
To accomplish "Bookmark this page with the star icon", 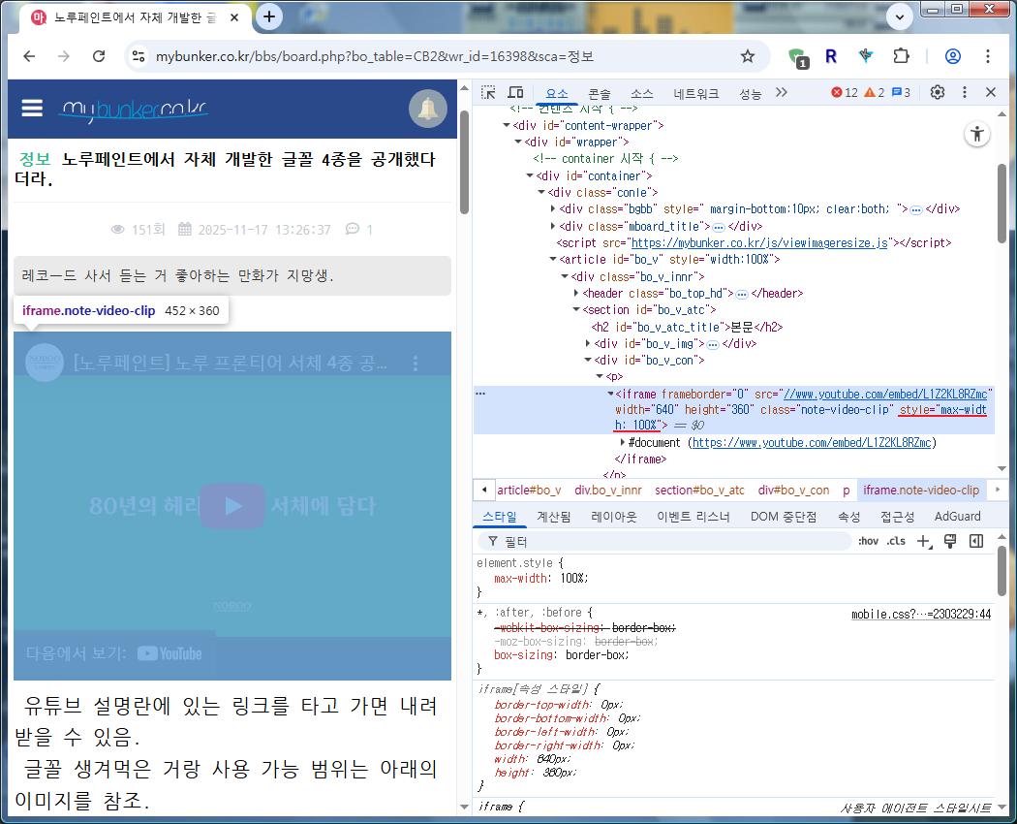I will [747, 56].
